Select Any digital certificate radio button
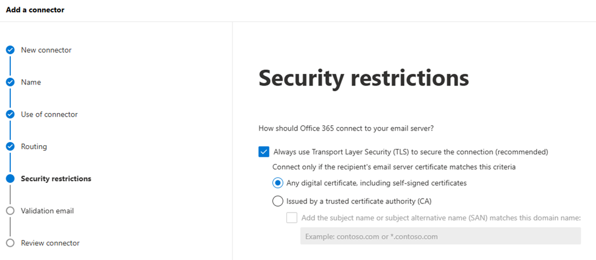This screenshot has height=260, width=596. coord(278,183)
